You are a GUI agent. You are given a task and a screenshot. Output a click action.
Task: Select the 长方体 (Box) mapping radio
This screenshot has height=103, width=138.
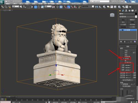[x=124, y=59]
